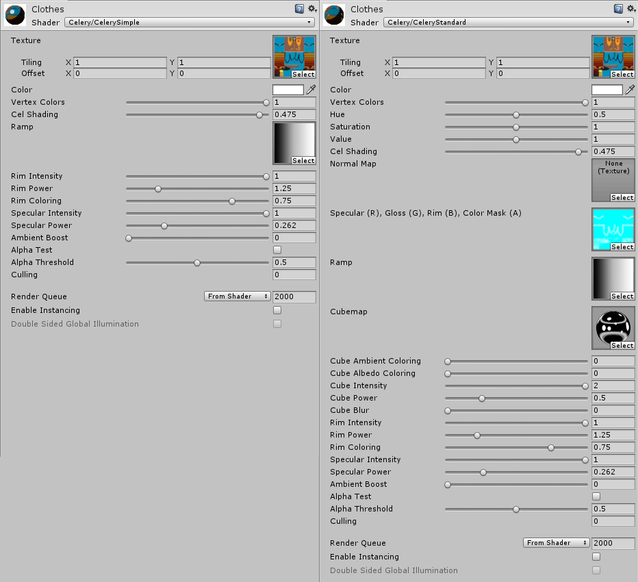Adjust Specular Intensity slider in CelerySimple panel

[x=198, y=213]
